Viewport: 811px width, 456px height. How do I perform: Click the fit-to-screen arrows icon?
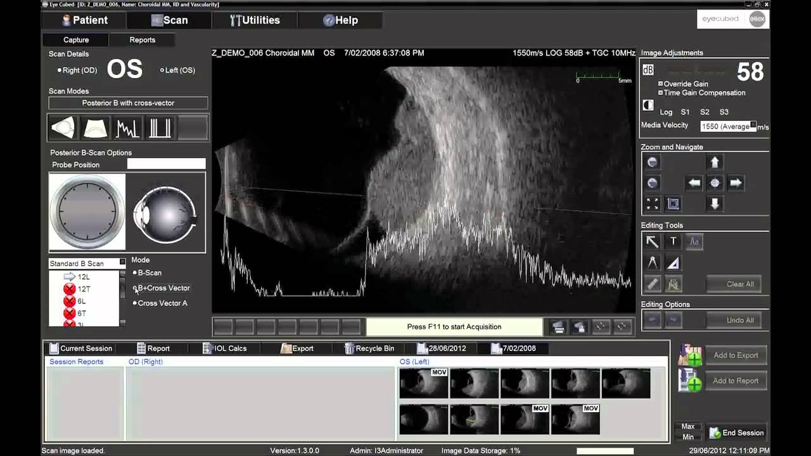point(652,204)
